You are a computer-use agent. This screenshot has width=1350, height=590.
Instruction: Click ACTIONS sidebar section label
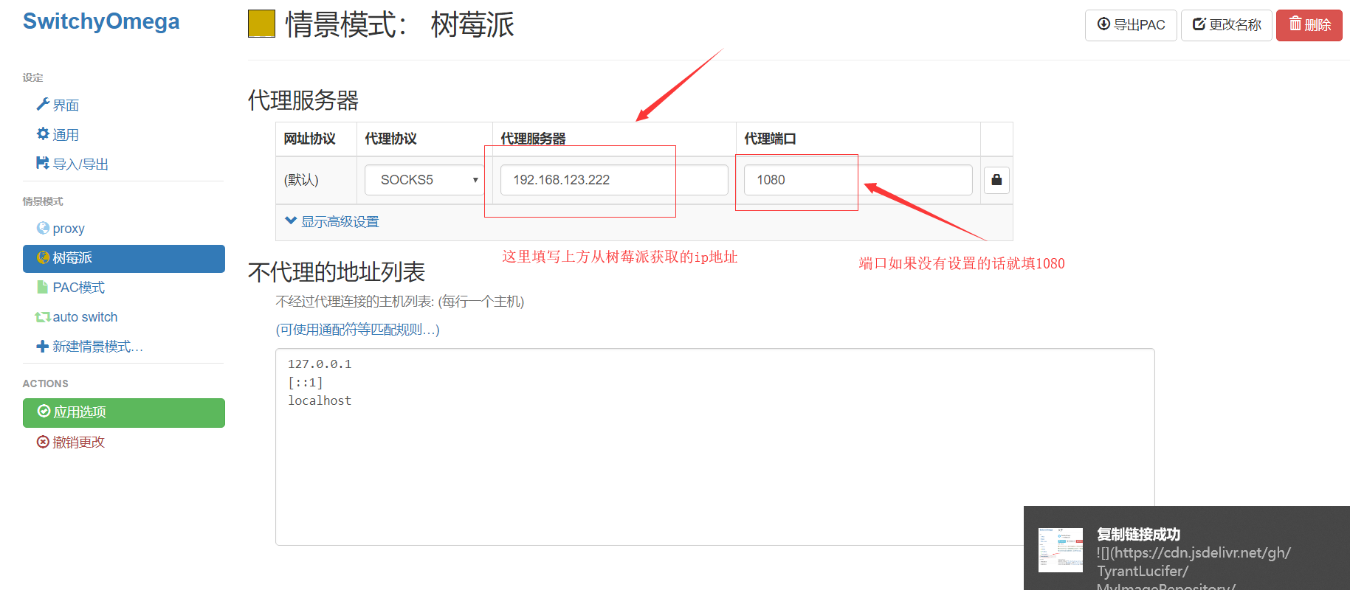pos(45,383)
